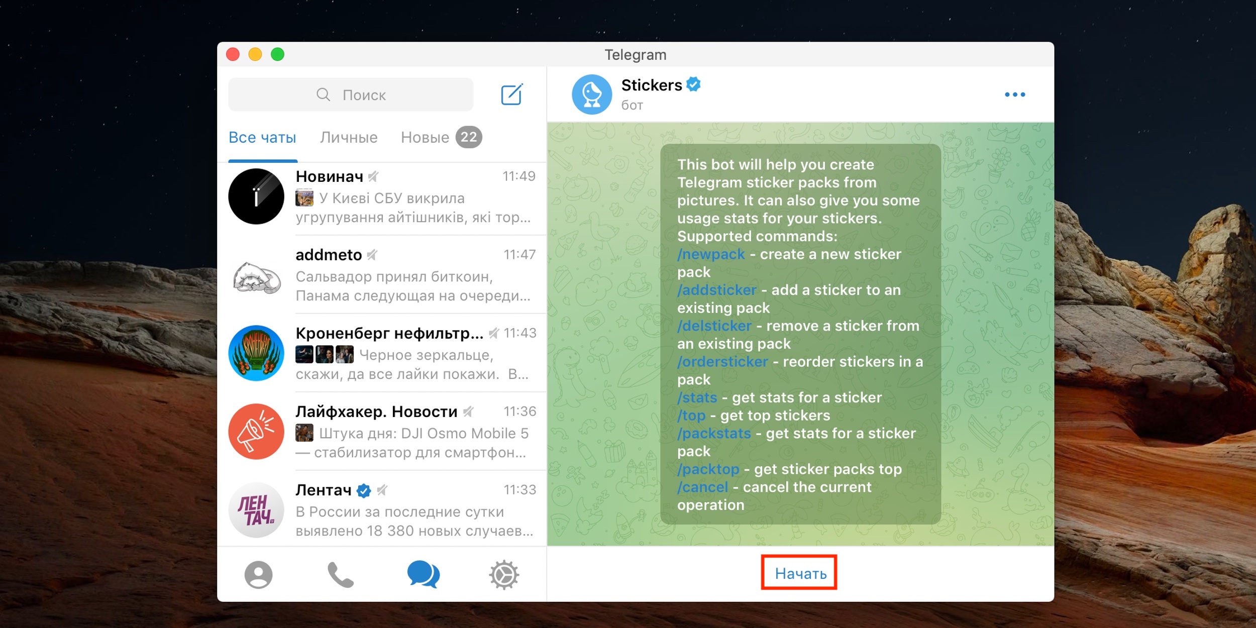Click the /packtop command link
Image resolution: width=1256 pixels, height=628 pixels.
point(708,469)
